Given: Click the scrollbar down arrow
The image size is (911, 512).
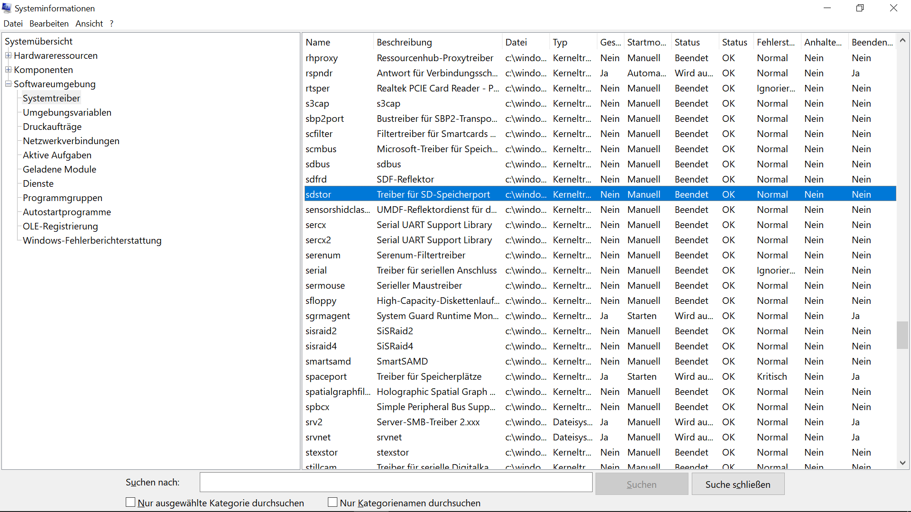Looking at the screenshot, I should point(903,463).
